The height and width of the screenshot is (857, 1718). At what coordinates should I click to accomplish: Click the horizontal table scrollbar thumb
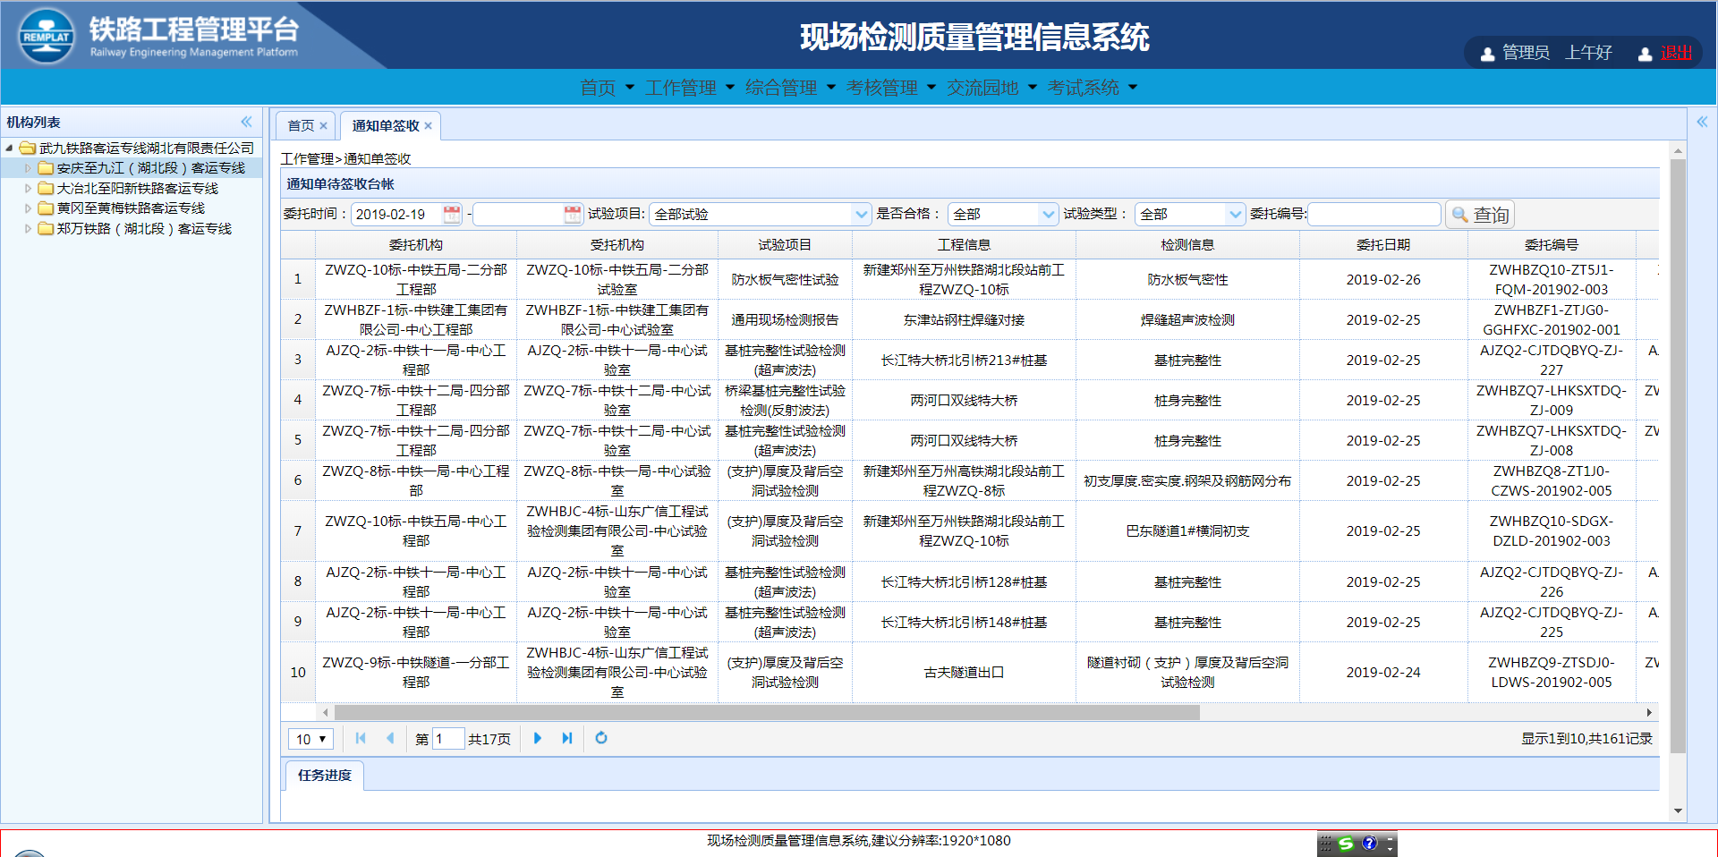pyautogui.click(x=766, y=713)
